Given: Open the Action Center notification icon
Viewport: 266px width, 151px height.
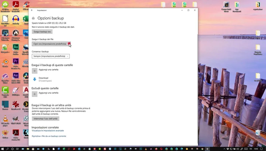Looking at the screenshot, I should point(261,149).
